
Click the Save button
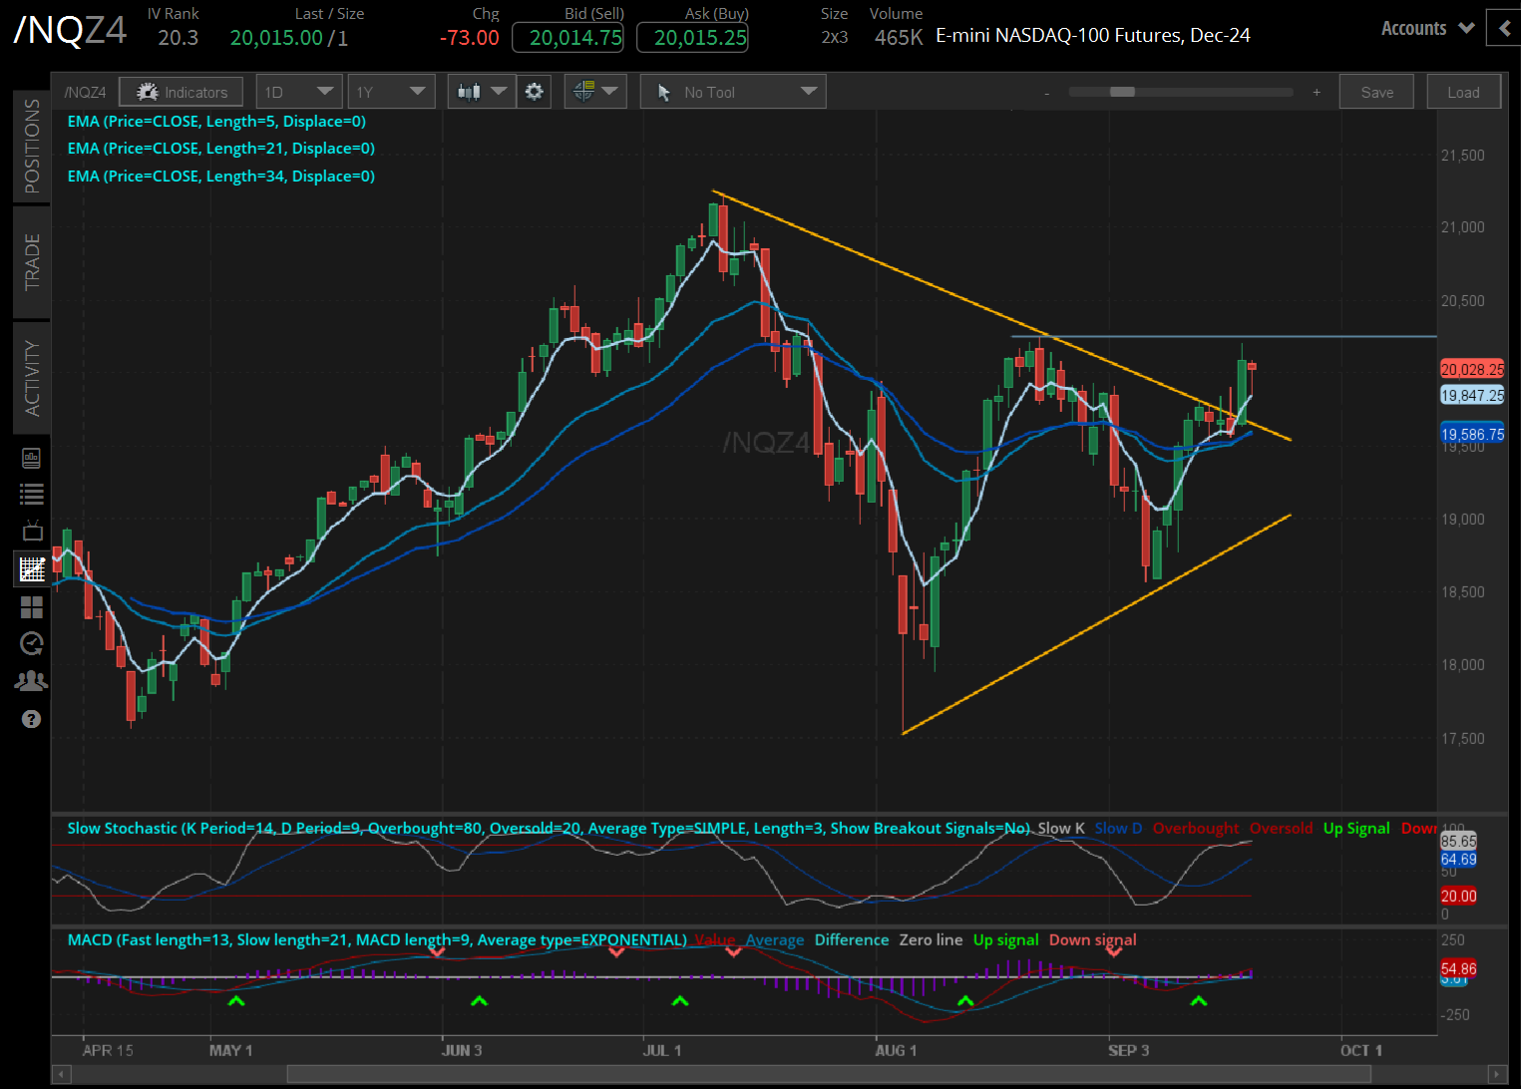pyautogui.click(x=1376, y=91)
